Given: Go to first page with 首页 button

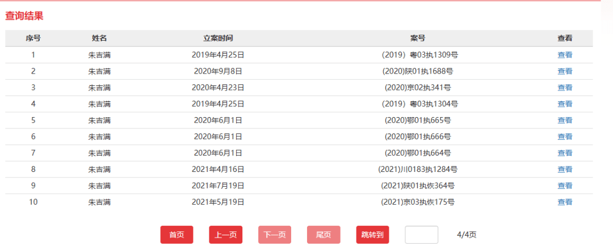Looking at the screenshot, I should tap(177, 235).
